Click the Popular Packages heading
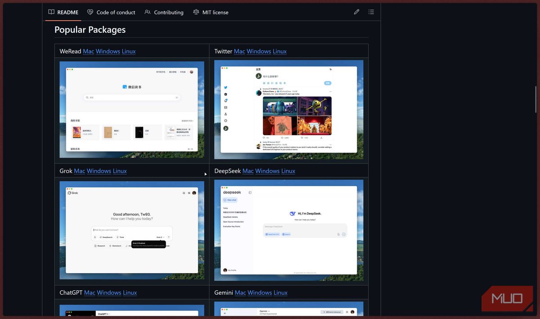Screen dimensions: 540x319 point(90,29)
